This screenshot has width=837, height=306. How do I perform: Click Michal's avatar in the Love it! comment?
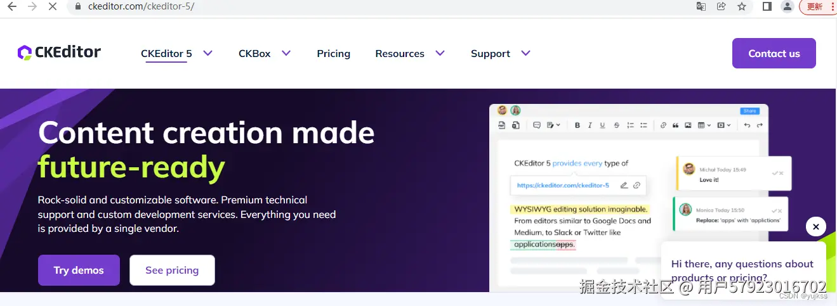click(689, 169)
